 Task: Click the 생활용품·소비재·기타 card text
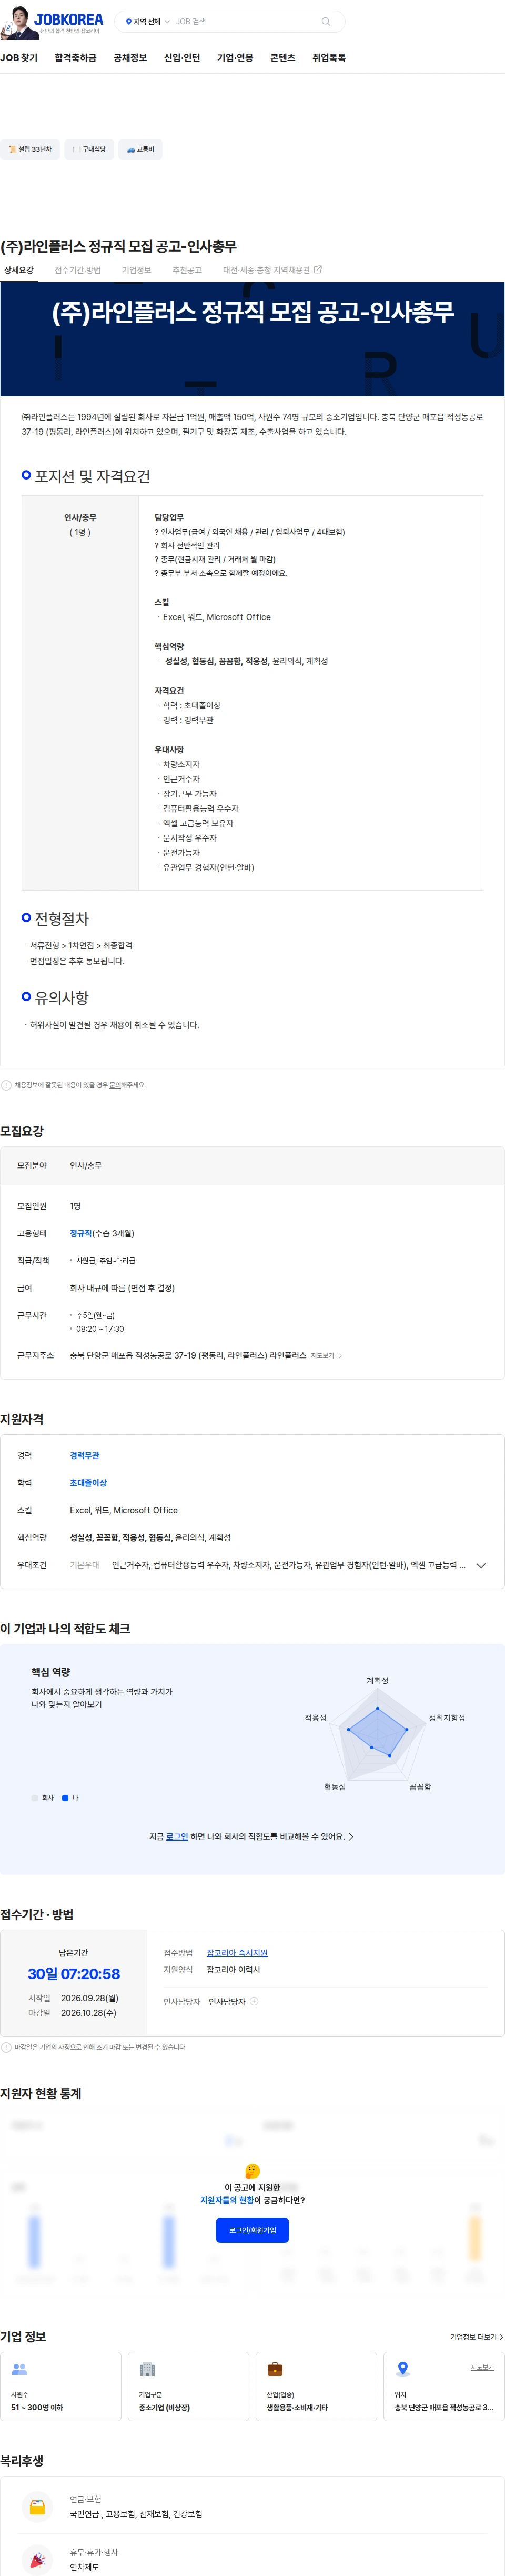297,2407
